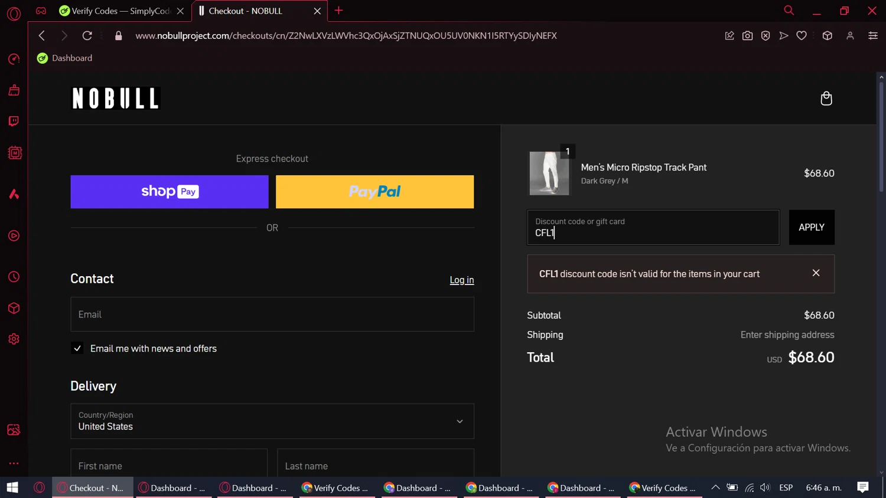
Task: Go back to previous page
Action: tap(42, 35)
